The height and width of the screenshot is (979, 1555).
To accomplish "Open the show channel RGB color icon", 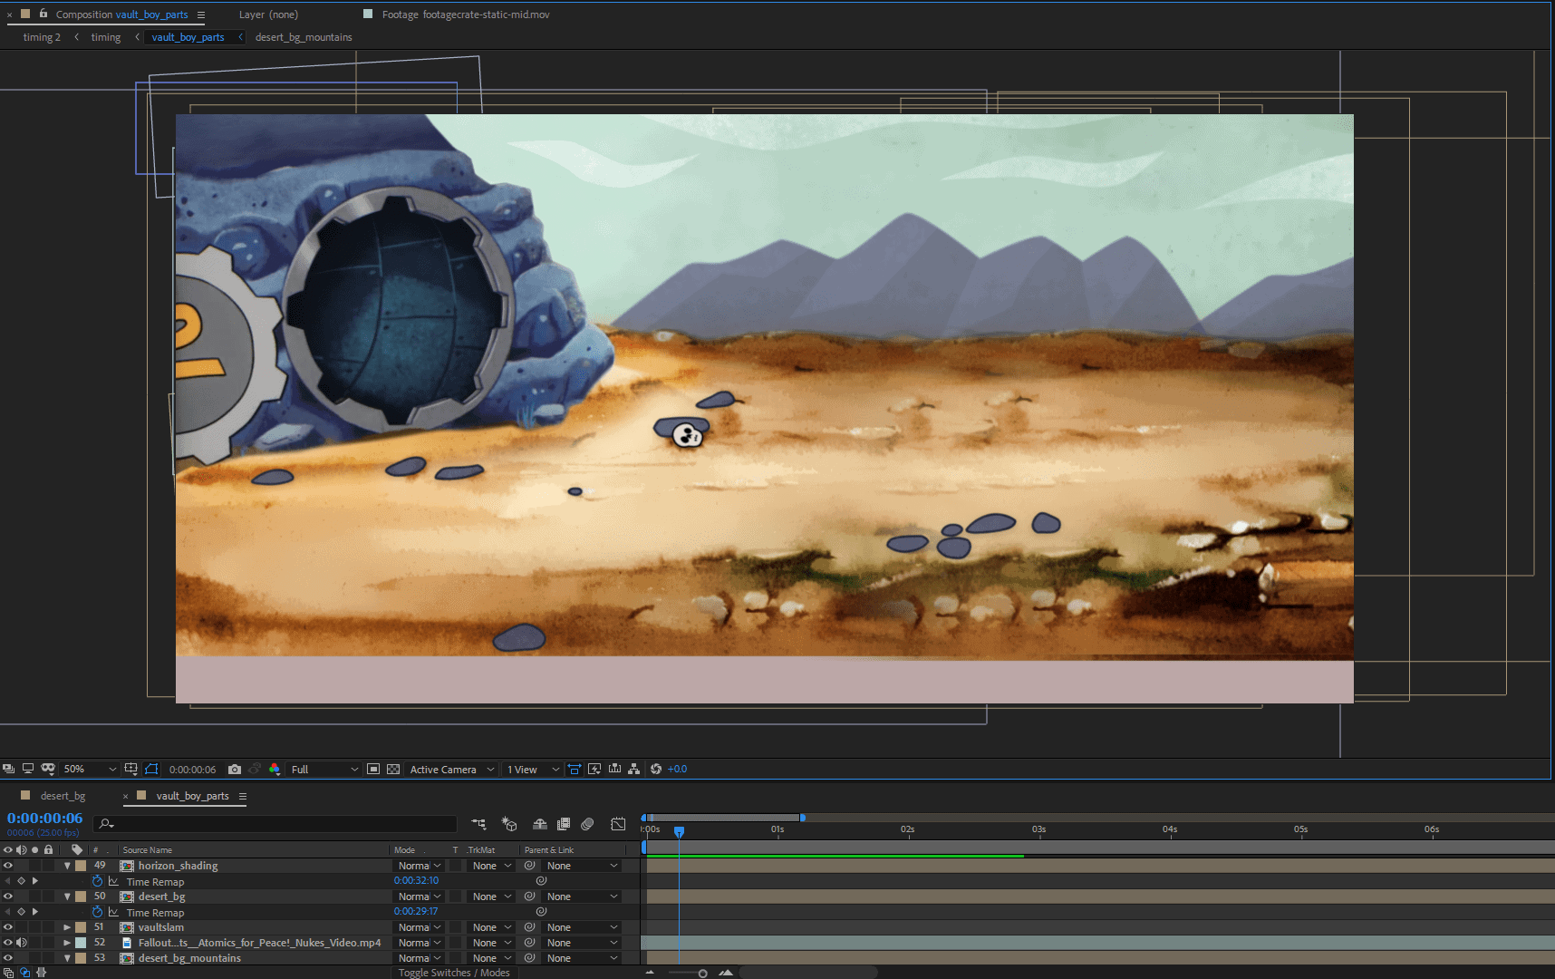I will pos(275,769).
